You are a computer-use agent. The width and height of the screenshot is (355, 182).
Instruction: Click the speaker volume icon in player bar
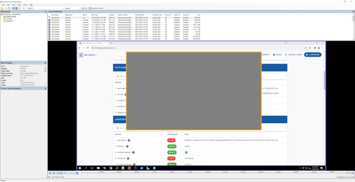point(65,173)
